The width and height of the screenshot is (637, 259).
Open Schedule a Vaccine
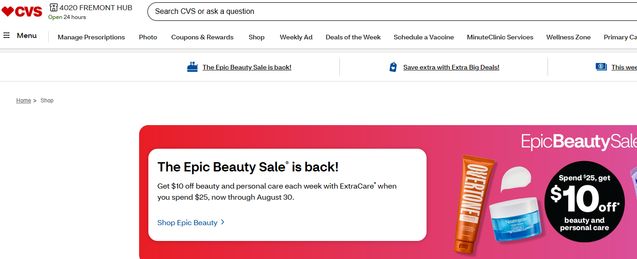click(423, 37)
